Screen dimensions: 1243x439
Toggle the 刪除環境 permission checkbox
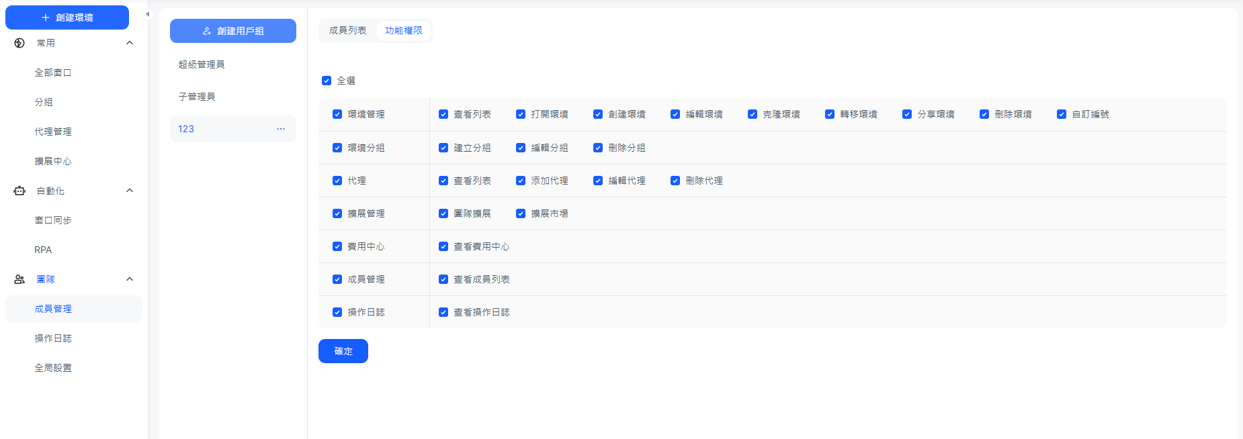[x=984, y=114]
